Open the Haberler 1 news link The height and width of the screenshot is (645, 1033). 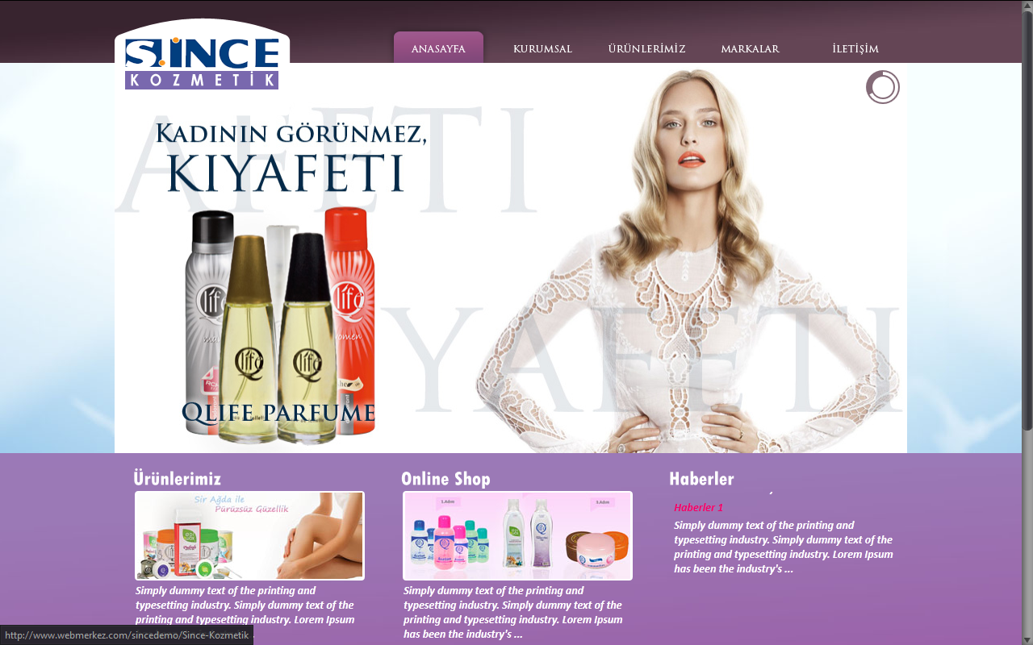pyautogui.click(x=699, y=507)
